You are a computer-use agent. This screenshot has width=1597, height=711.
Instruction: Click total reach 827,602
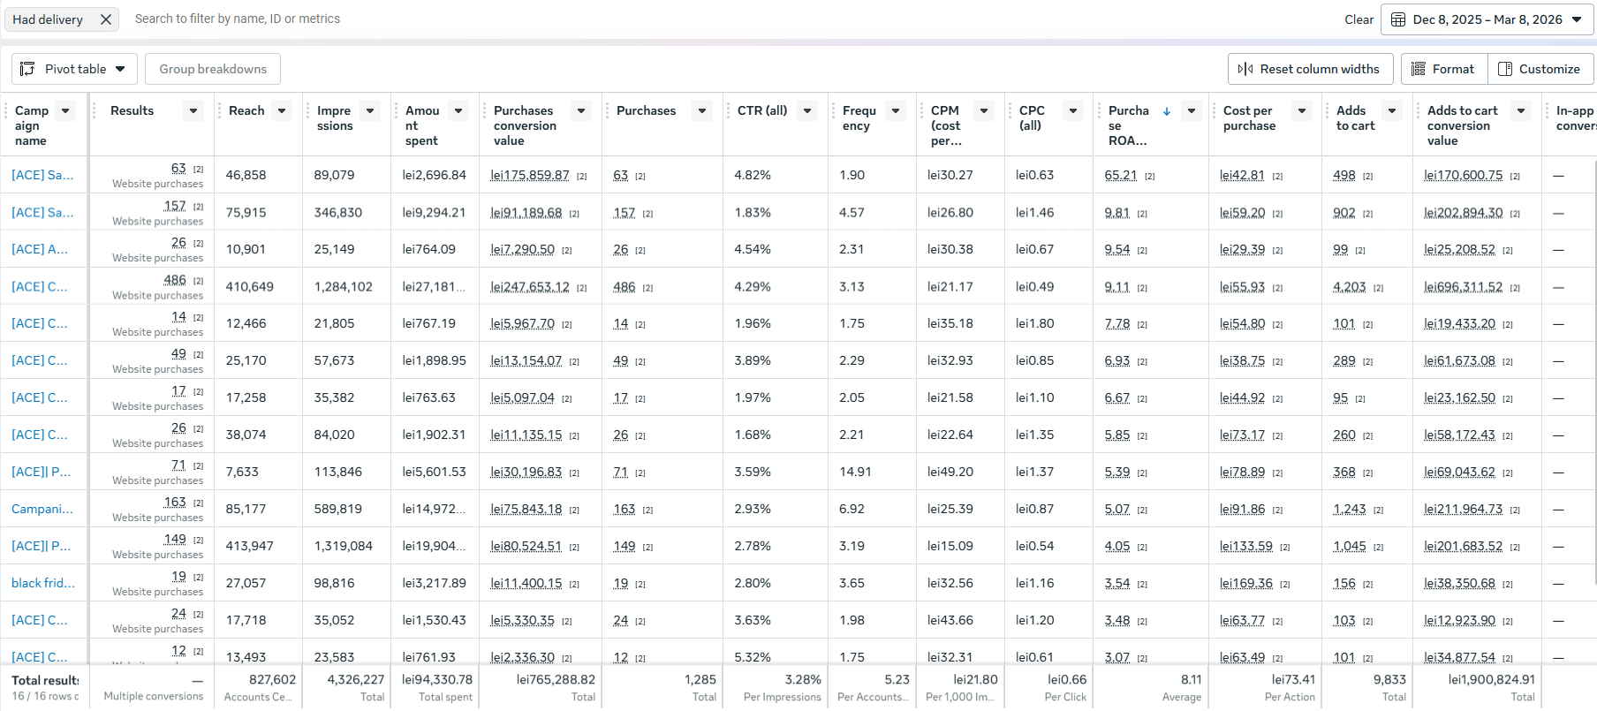272,679
